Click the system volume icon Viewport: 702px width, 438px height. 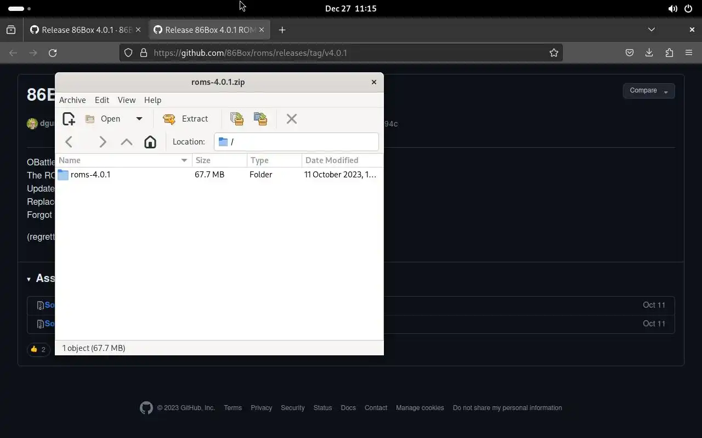(672, 9)
